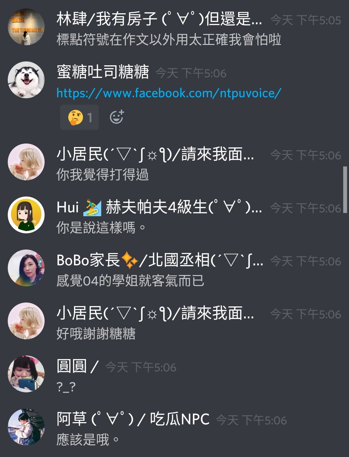Click the add reaction smiley icon
349x457 pixels.
tap(117, 117)
